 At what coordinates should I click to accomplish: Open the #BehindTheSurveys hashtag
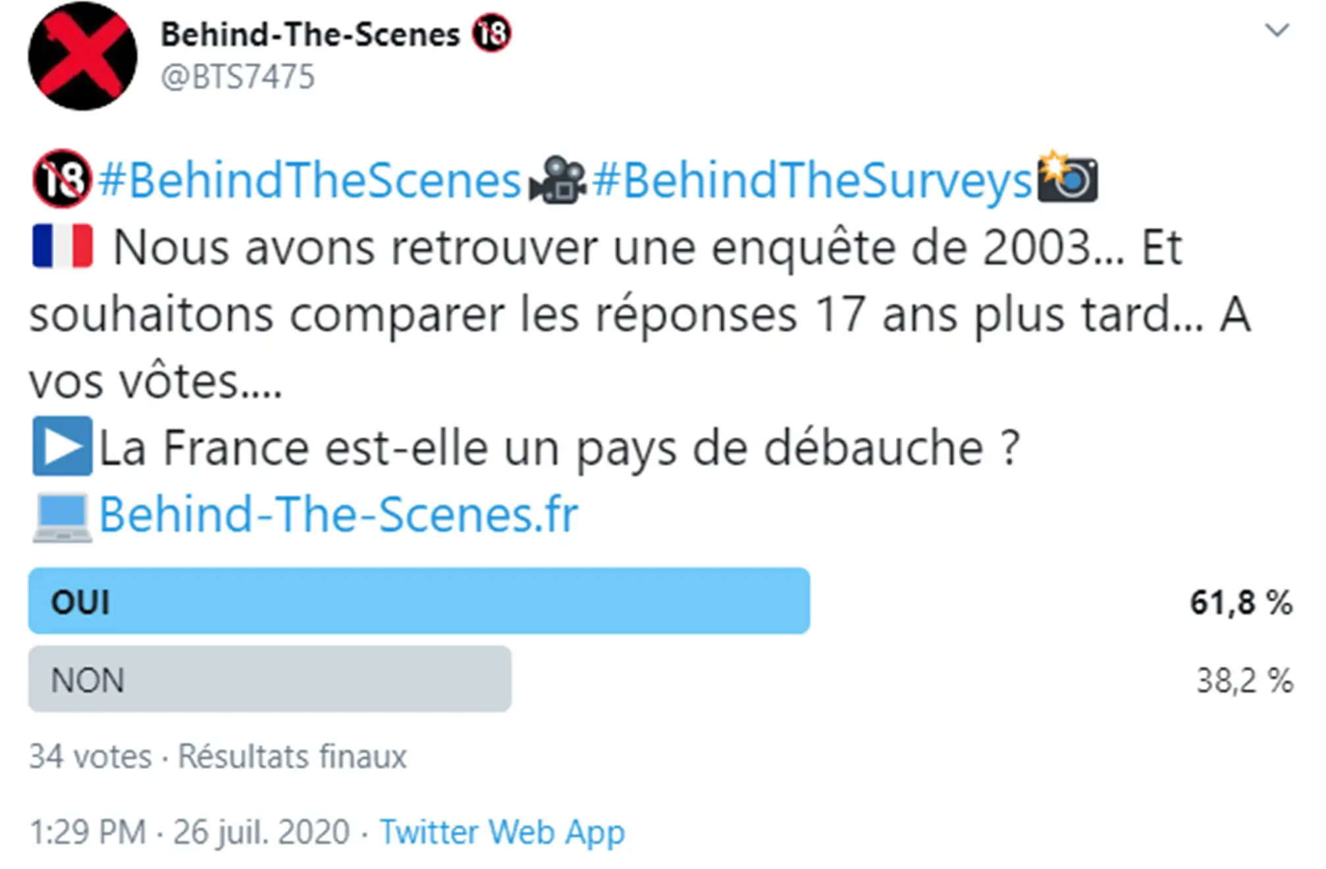812,180
